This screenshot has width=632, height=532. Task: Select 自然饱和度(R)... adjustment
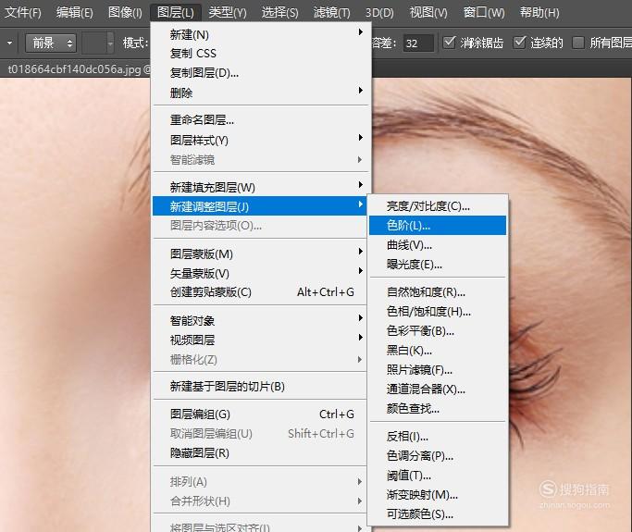438,291
